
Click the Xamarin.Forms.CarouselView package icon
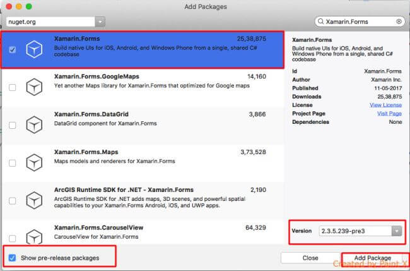click(34, 236)
